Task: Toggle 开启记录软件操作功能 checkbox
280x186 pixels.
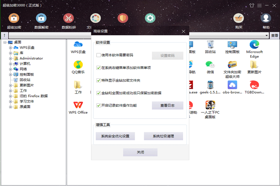Action: [99, 105]
